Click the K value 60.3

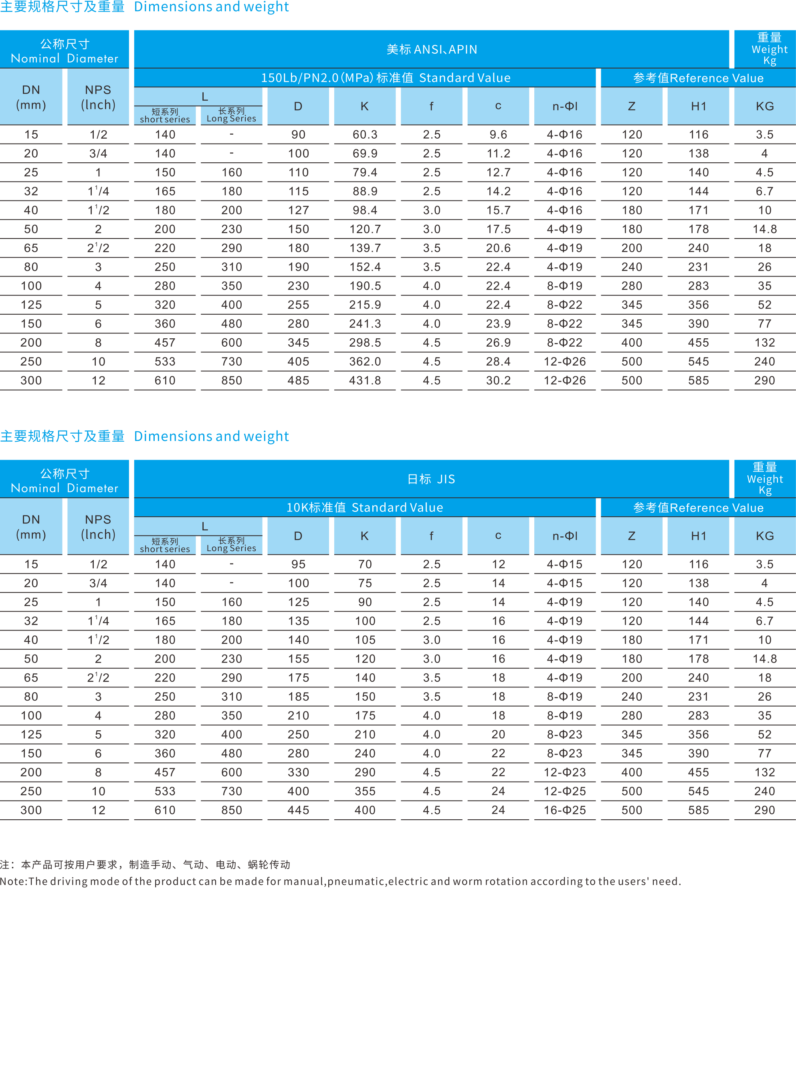pos(365,134)
